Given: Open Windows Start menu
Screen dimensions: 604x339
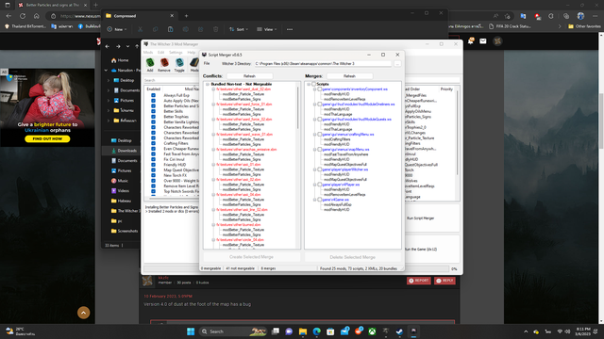Looking at the screenshot, I should tap(191, 331).
